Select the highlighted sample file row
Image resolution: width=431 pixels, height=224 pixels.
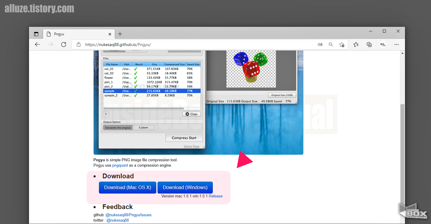click(x=152, y=91)
